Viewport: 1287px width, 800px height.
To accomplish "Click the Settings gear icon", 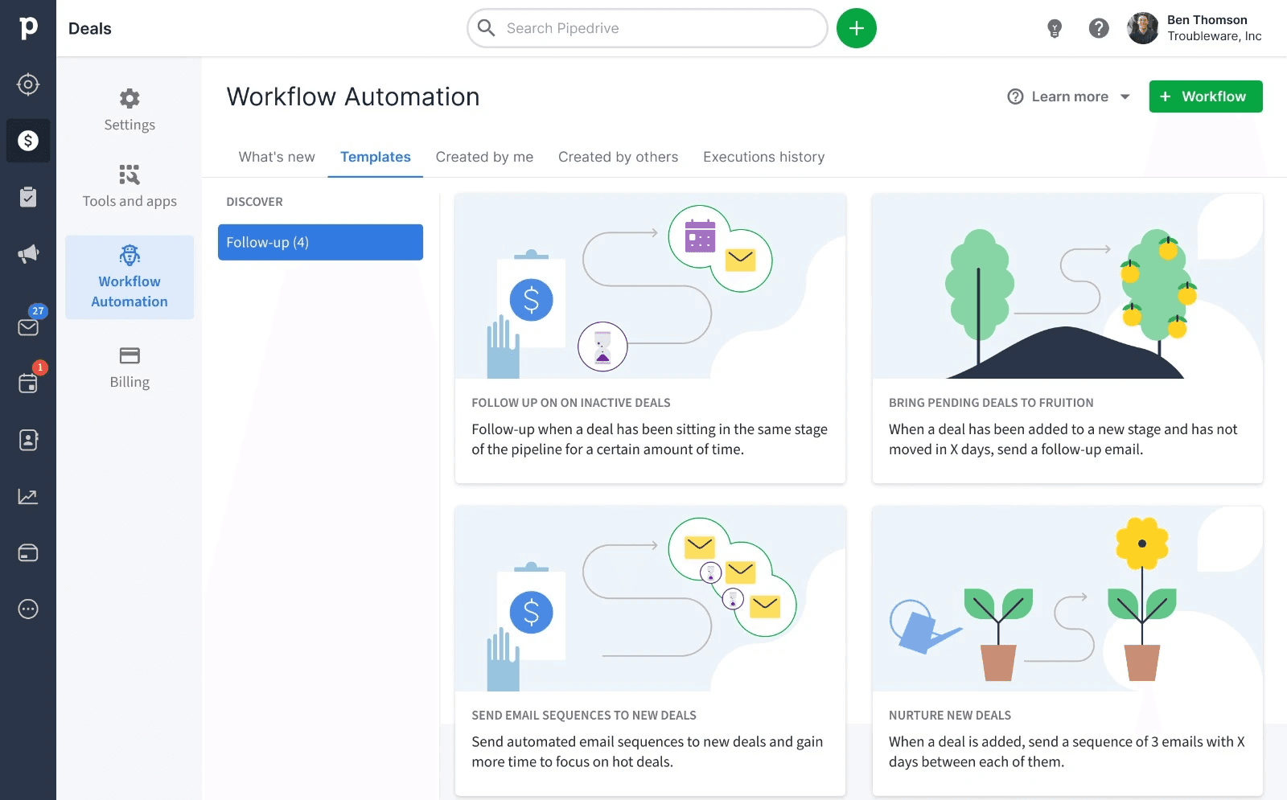I will click(x=130, y=99).
